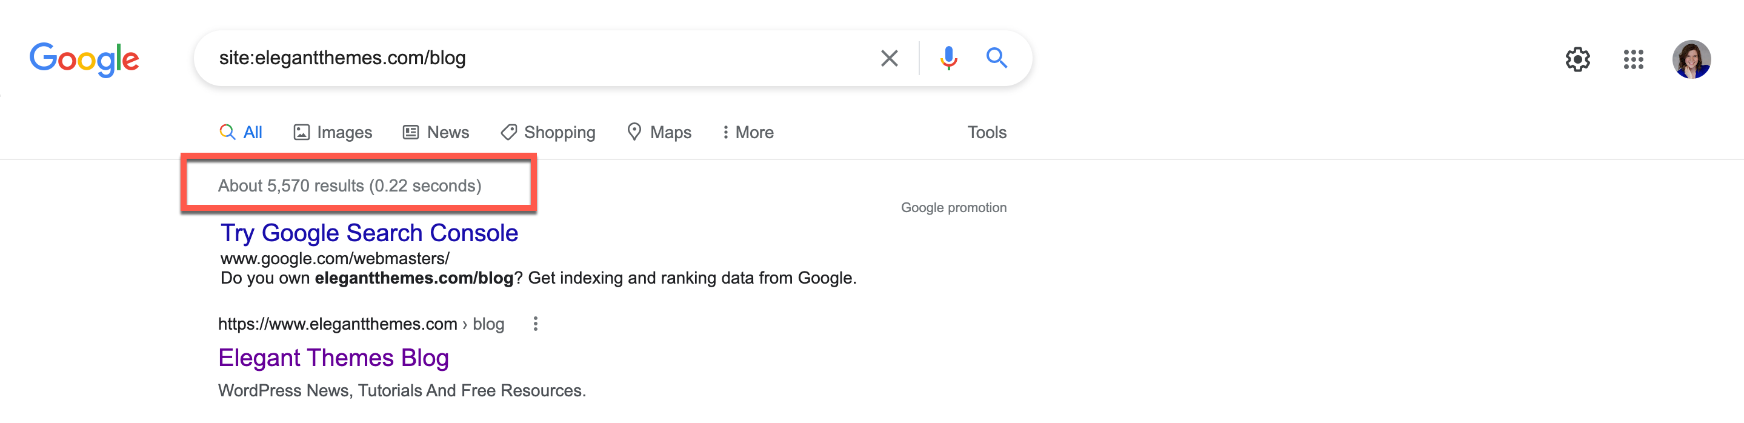
Task: Open Try Google Search Console link
Action: point(369,233)
